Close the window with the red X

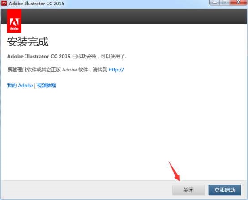point(239,3)
